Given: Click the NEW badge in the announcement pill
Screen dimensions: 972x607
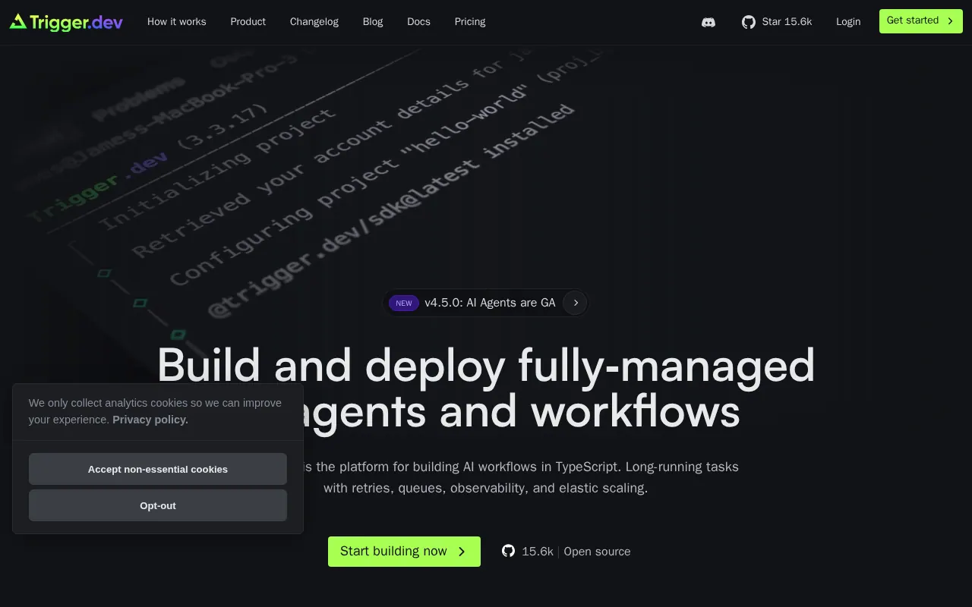Looking at the screenshot, I should pos(404,303).
